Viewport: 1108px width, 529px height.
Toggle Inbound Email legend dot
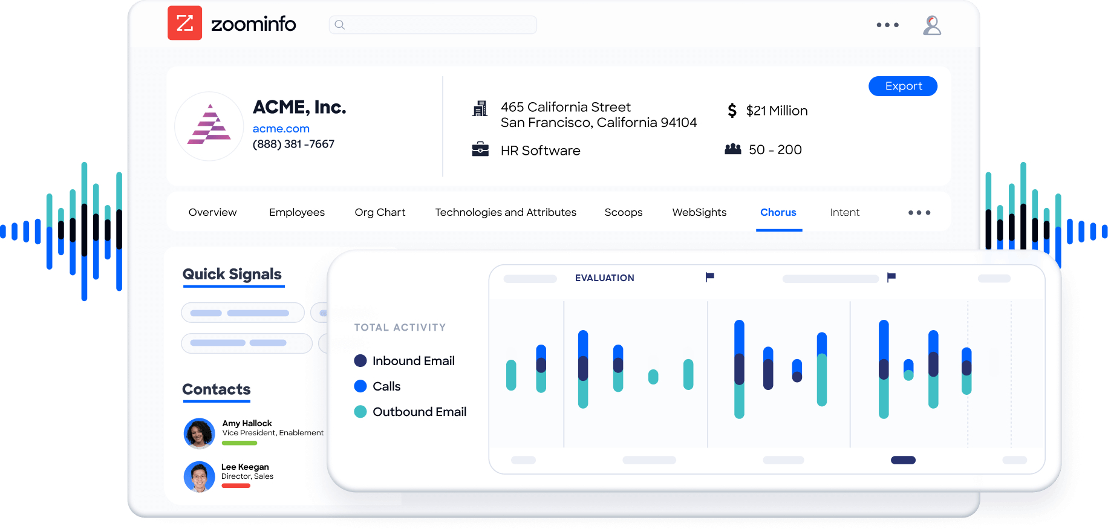360,361
